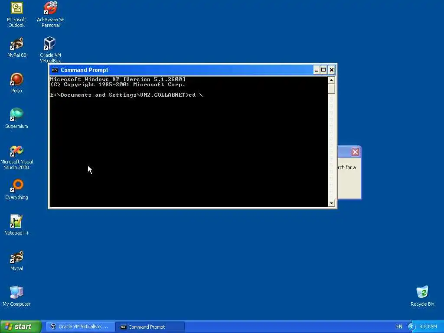Click the Notepad++ desktop icon
The image size is (444, 333).
[x=16, y=225]
